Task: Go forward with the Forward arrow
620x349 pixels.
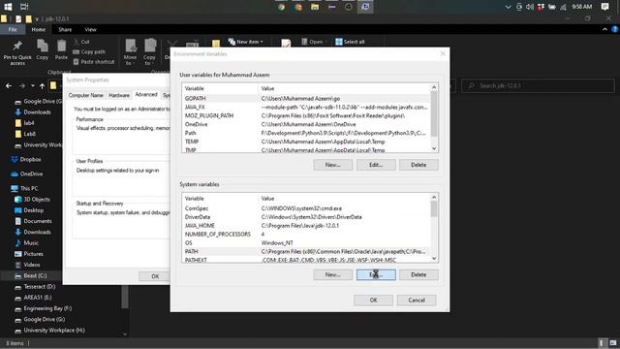Action: [22, 86]
